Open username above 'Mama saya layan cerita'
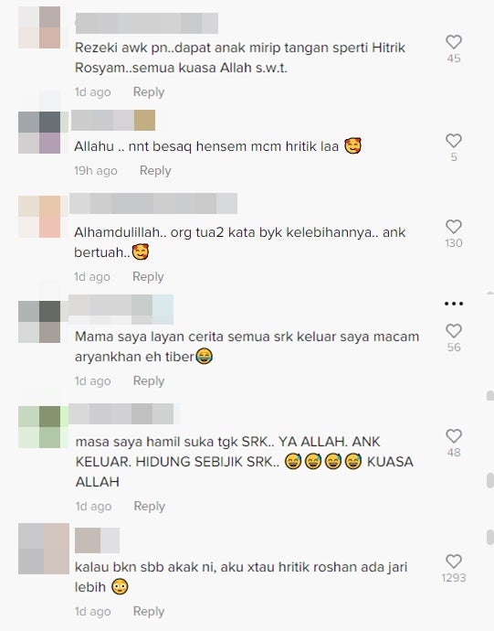 point(121,309)
